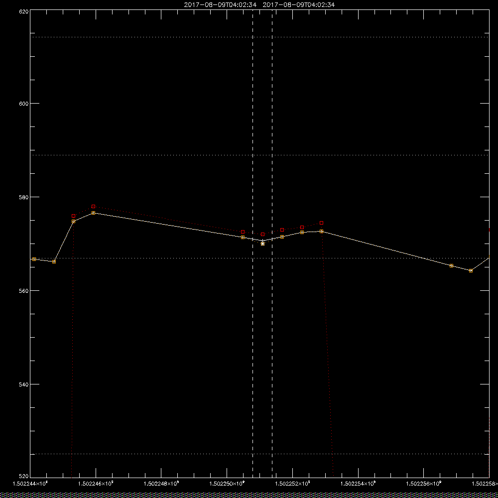Click the 620 y-axis label
The width and height of the screenshot is (498, 498).
tap(24, 11)
